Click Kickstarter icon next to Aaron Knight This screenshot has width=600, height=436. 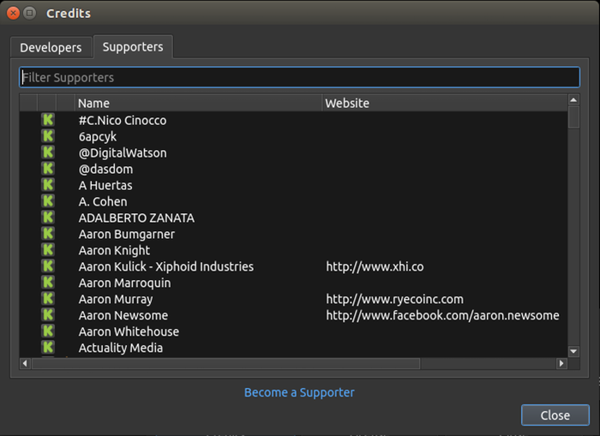48,250
